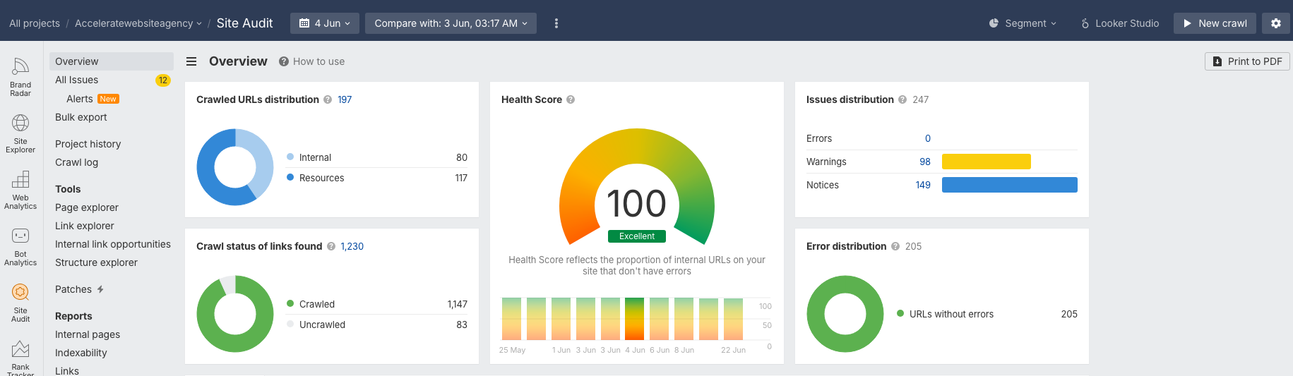Open Bulk export menu item

click(x=81, y=117)
